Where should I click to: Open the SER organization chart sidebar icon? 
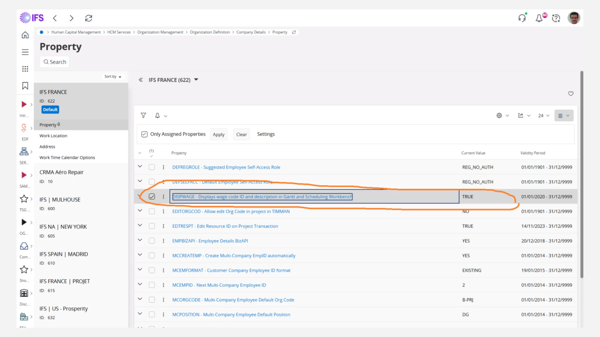click(24, 152)
